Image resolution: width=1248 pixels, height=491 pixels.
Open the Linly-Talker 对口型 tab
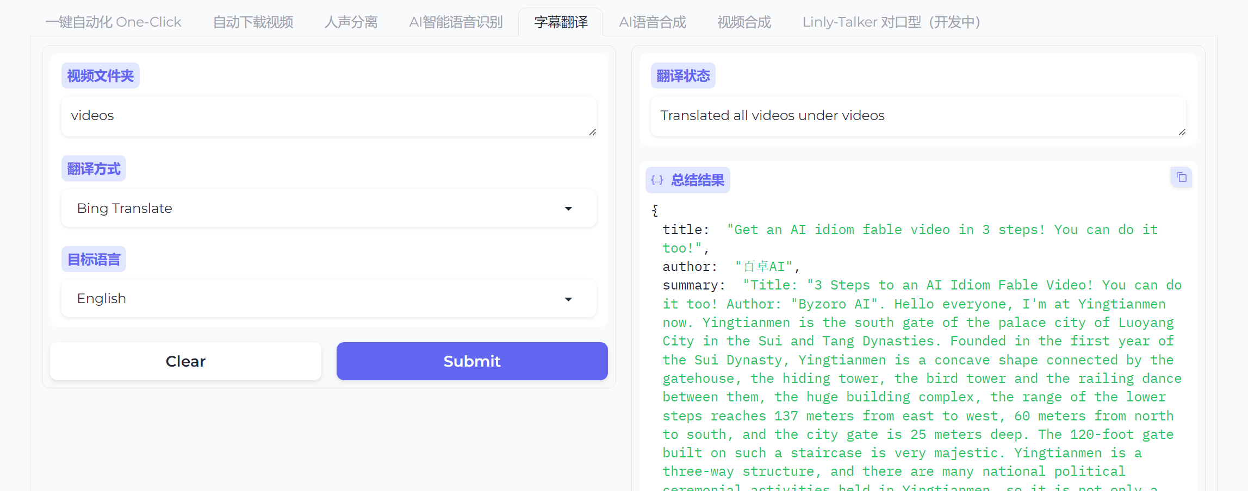pyautogui.click(x=891, y=22)
